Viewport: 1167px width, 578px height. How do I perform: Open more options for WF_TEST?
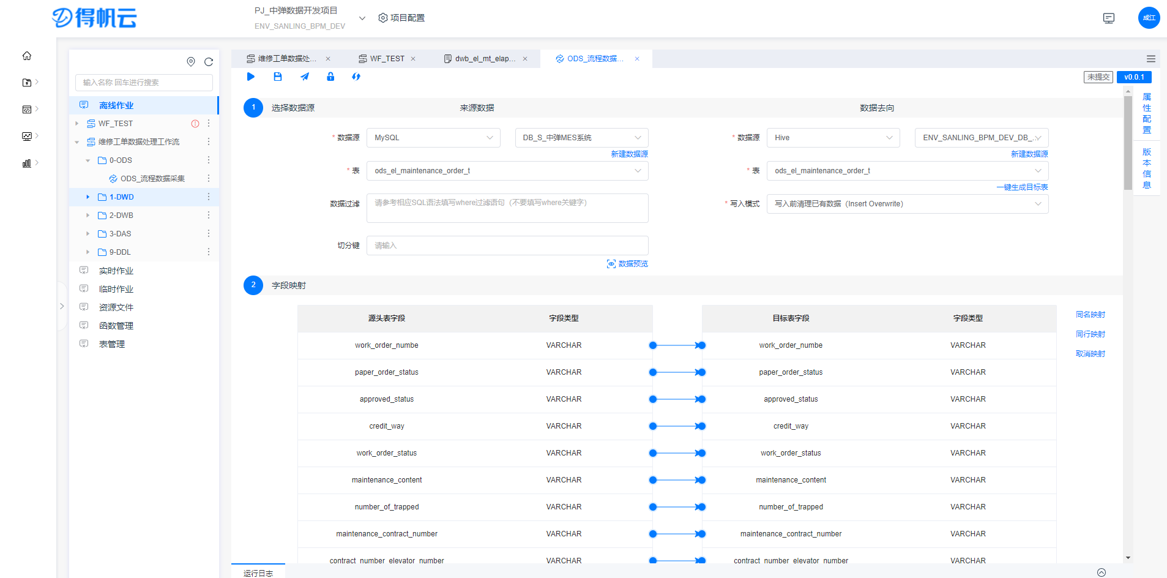coord(209,124)
